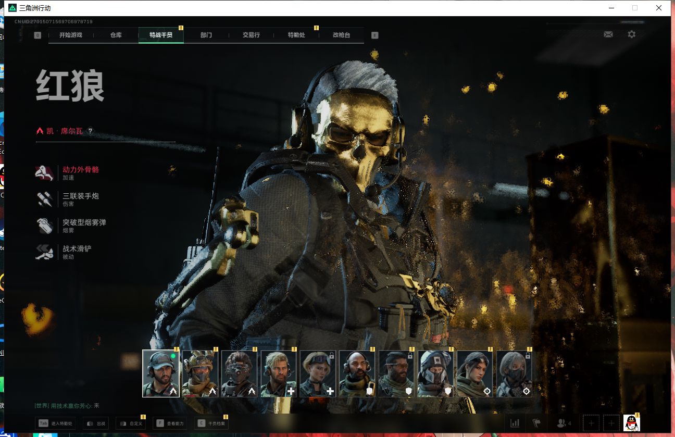Click the Q key previous-tab icon
This screenshot has width=675, height=437.
[x=37, y=35]
